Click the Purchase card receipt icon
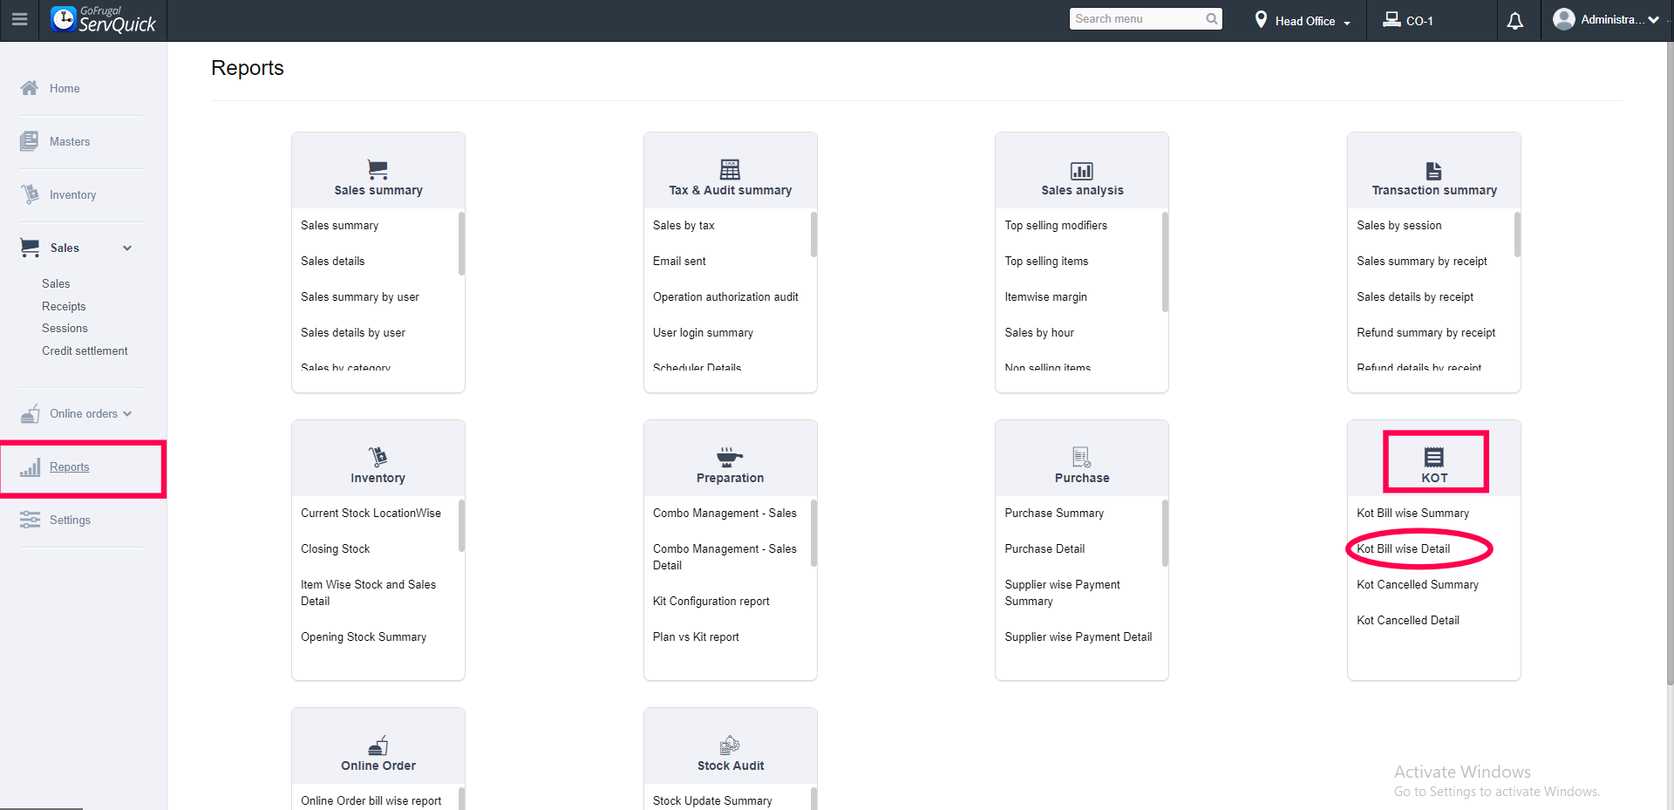Viewport: 1674px width, 810px height. pyautogui.click(x=1082, y=457)
